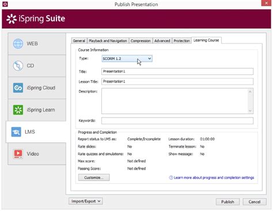273x211 pixels.
Task: Click the CD disc icon
Action: click(18, 66)
